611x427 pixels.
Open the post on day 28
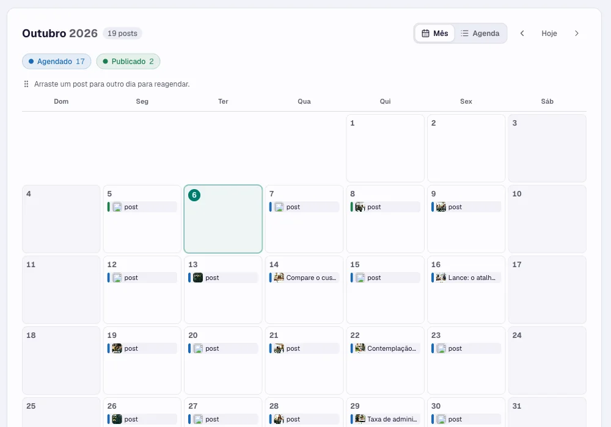click(304, 419)
